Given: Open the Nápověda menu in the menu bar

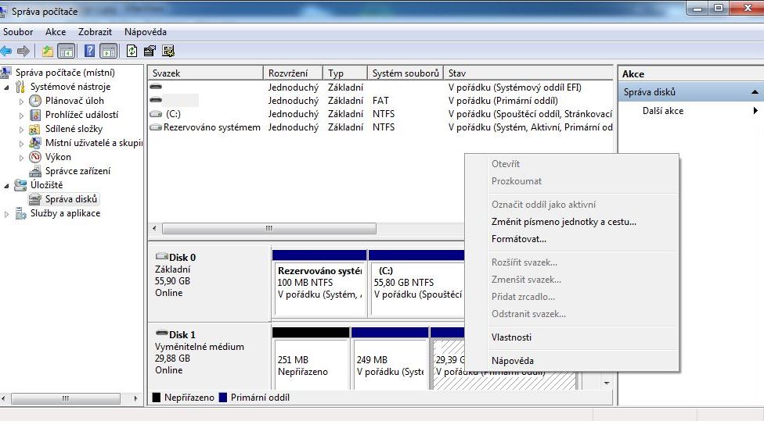Looking at the screenshot, I should 145,32.
